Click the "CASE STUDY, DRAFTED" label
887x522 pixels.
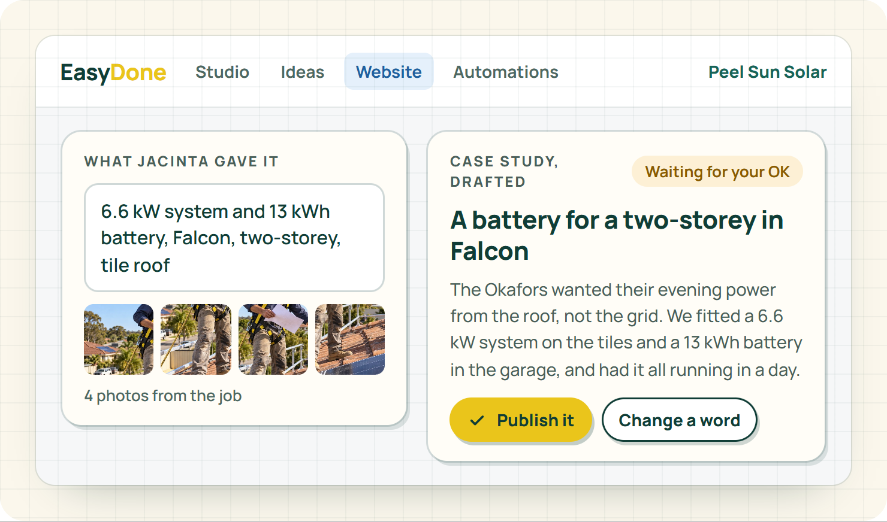tap(504, 172)
